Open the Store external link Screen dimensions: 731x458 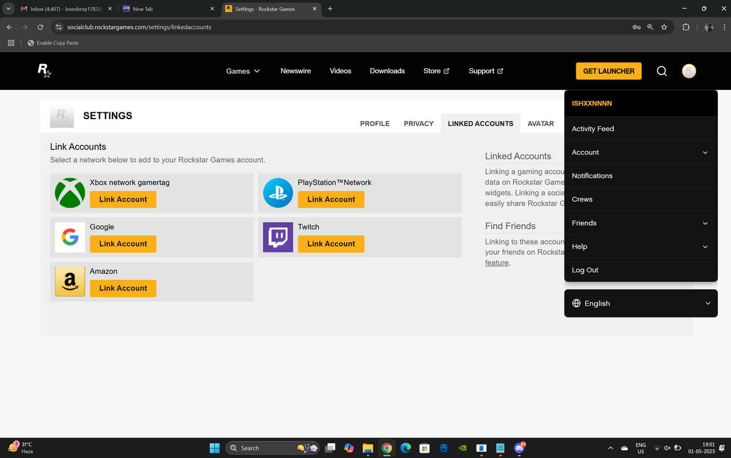click(437, 71)
